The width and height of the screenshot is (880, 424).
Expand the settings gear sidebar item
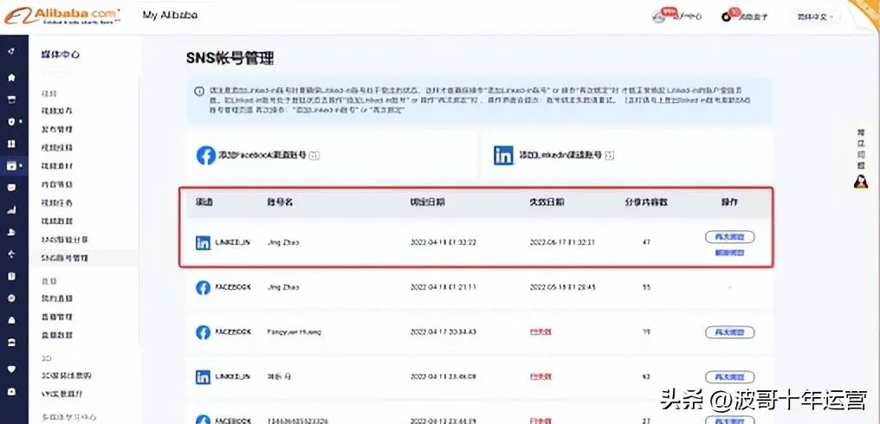coord(12,121)
